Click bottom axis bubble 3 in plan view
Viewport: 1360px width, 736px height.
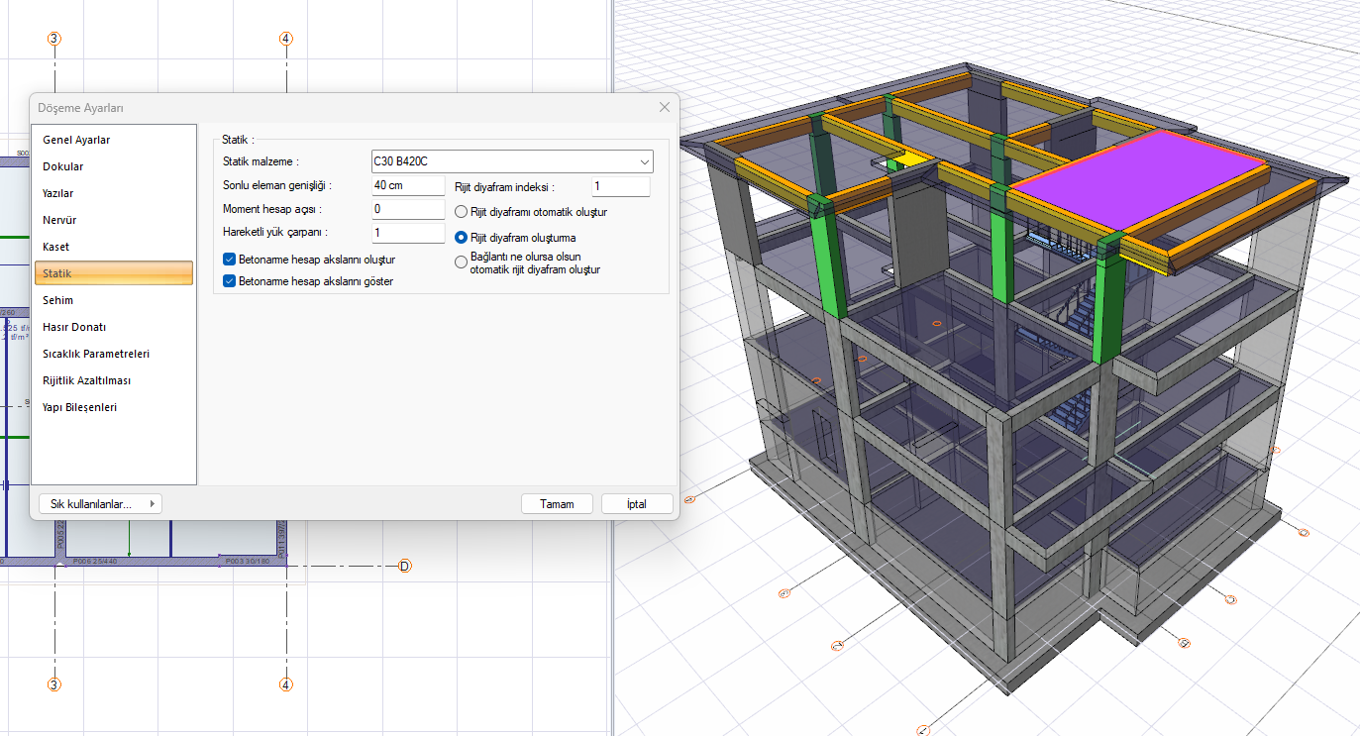54,684
